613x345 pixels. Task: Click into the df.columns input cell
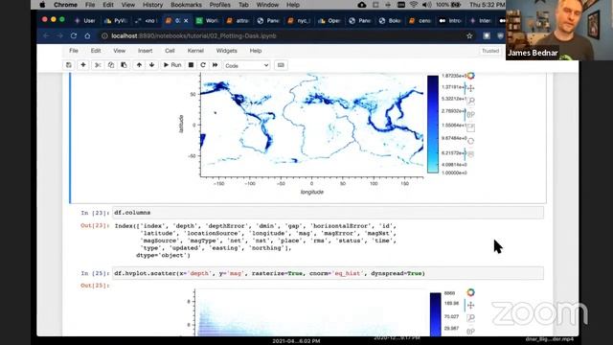[x=328, y=213]
